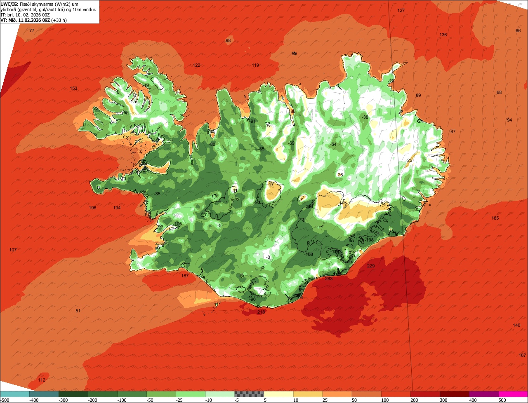Viewport: 528px width, 403px height.
Task: Click the map value '136' in northeast sea
Action: pos(443,35)
